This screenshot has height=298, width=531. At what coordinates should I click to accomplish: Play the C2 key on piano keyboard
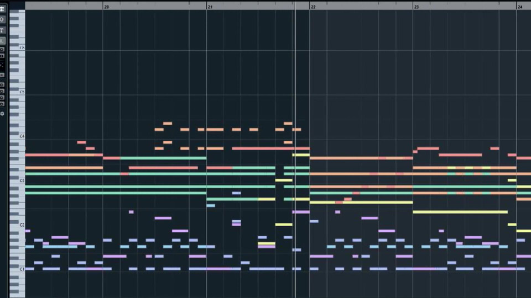[x=18, y=225]
